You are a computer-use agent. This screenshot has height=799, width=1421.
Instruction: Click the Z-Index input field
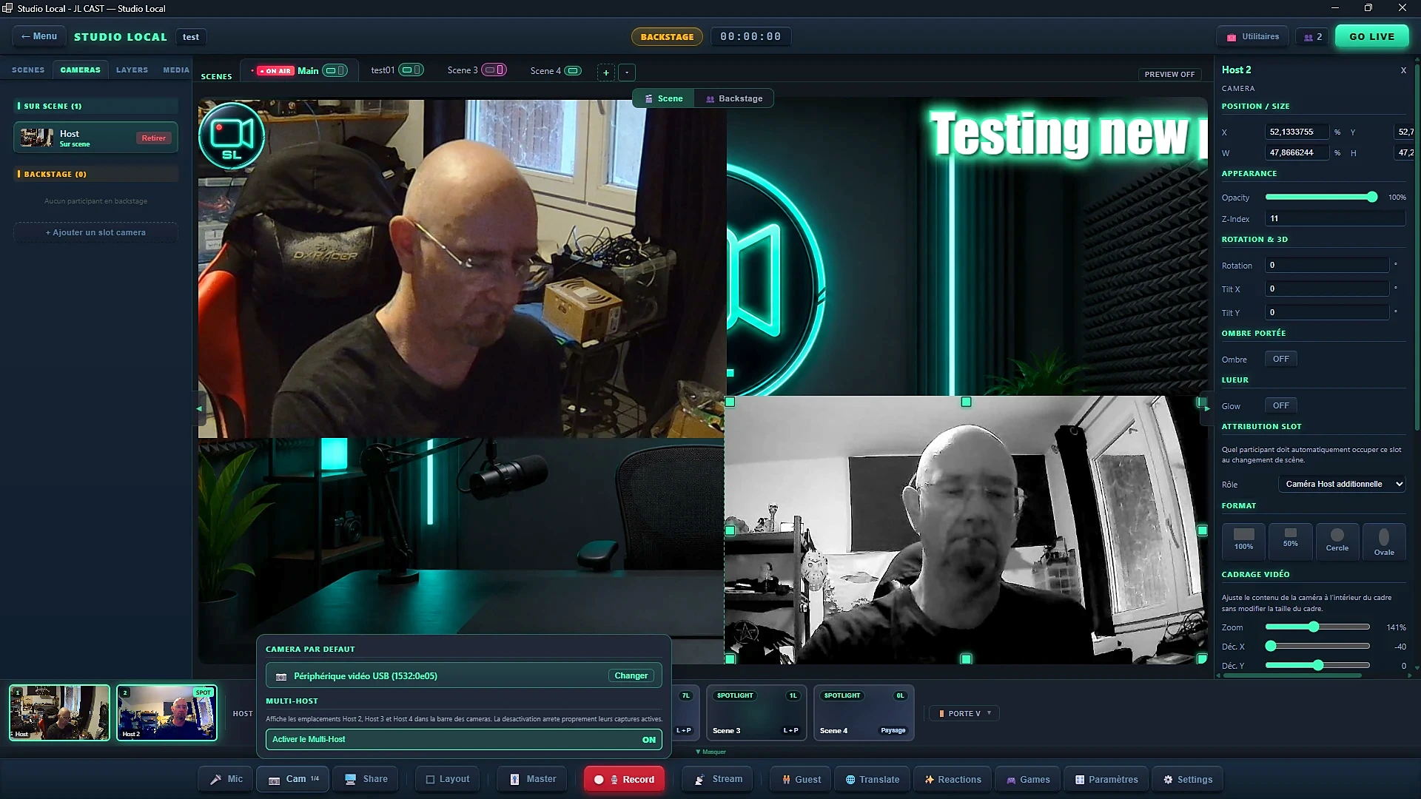pyautogui.click(x=1335, y=218)
